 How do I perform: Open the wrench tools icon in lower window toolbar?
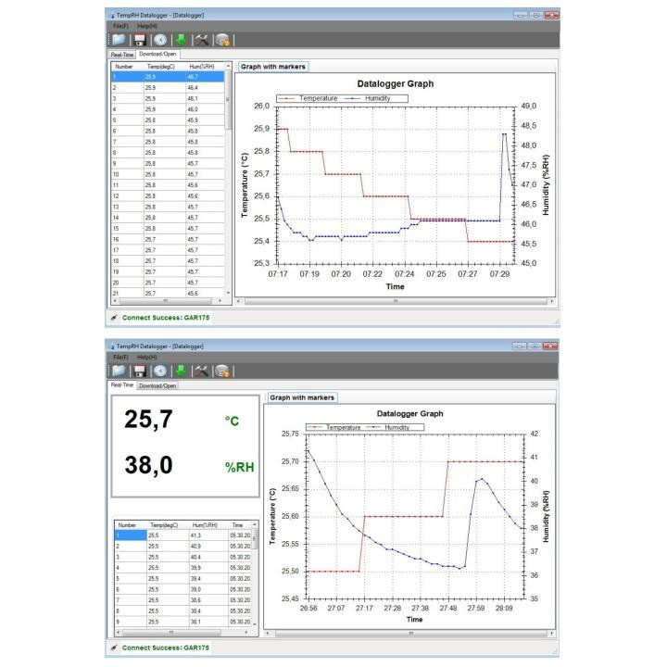click(x=201, y=371)
